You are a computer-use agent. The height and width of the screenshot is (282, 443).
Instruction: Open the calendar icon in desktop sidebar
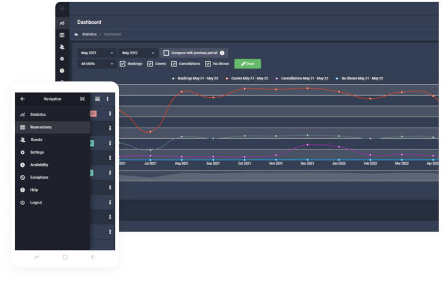[62, 35]
